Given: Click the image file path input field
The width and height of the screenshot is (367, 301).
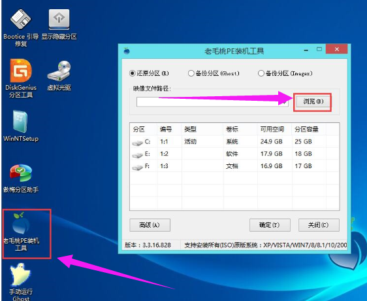Looking at the screenshot, I should coord(212,102).
